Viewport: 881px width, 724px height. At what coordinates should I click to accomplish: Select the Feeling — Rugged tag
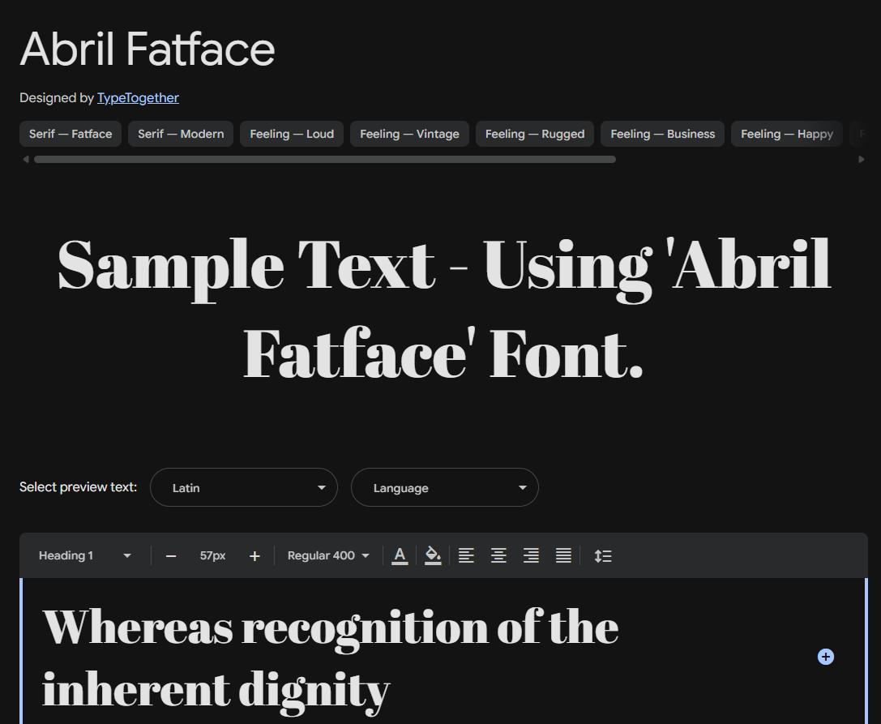pyautogui.click(x=535, y=134)
